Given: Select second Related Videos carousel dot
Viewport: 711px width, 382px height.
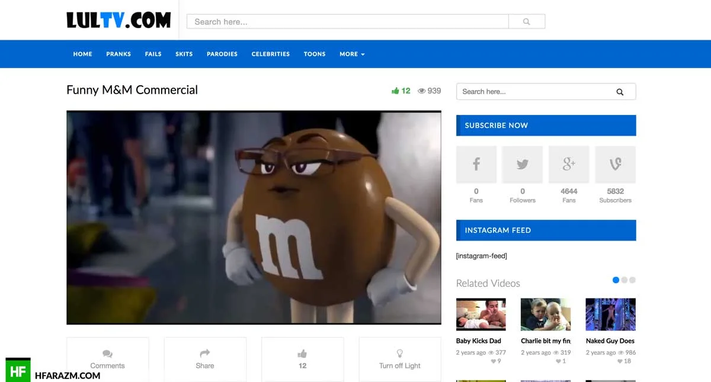Looking at the screenshot, I should pyautogui.click(x=624, y=280).
